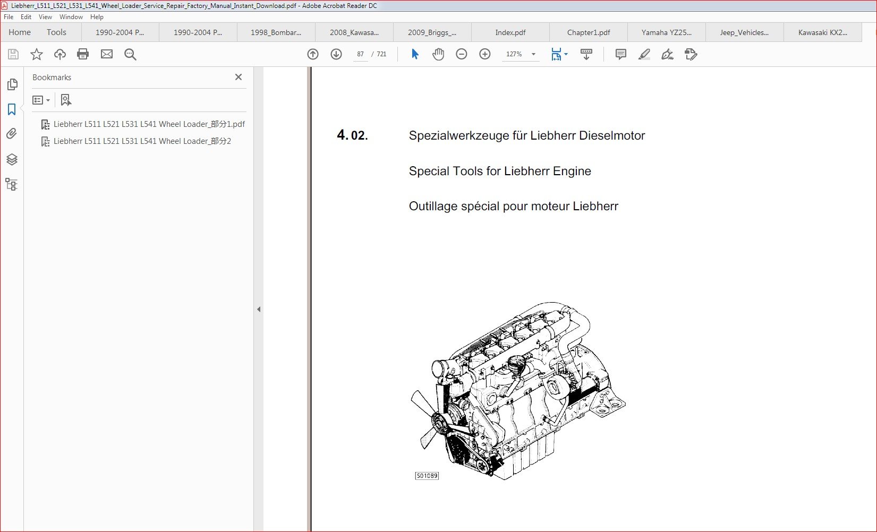This screenshot has height=532, width=877.
Task: Open the Layers panel icon
Action: coord(12,159)
